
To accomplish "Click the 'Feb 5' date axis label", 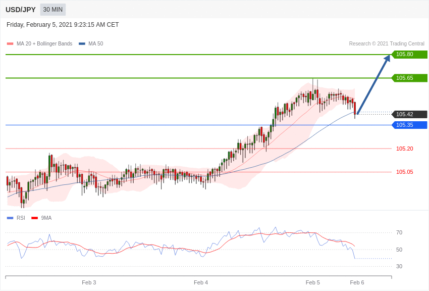I will (313, 282).
